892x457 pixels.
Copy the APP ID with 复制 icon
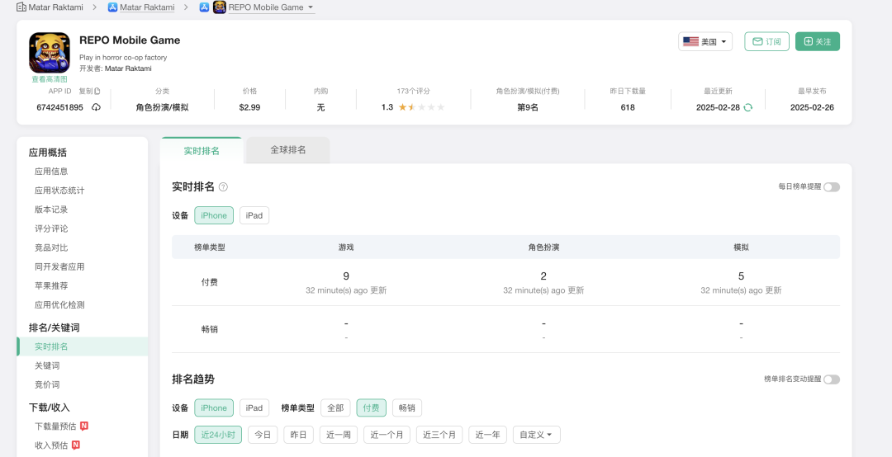(89, 91)
